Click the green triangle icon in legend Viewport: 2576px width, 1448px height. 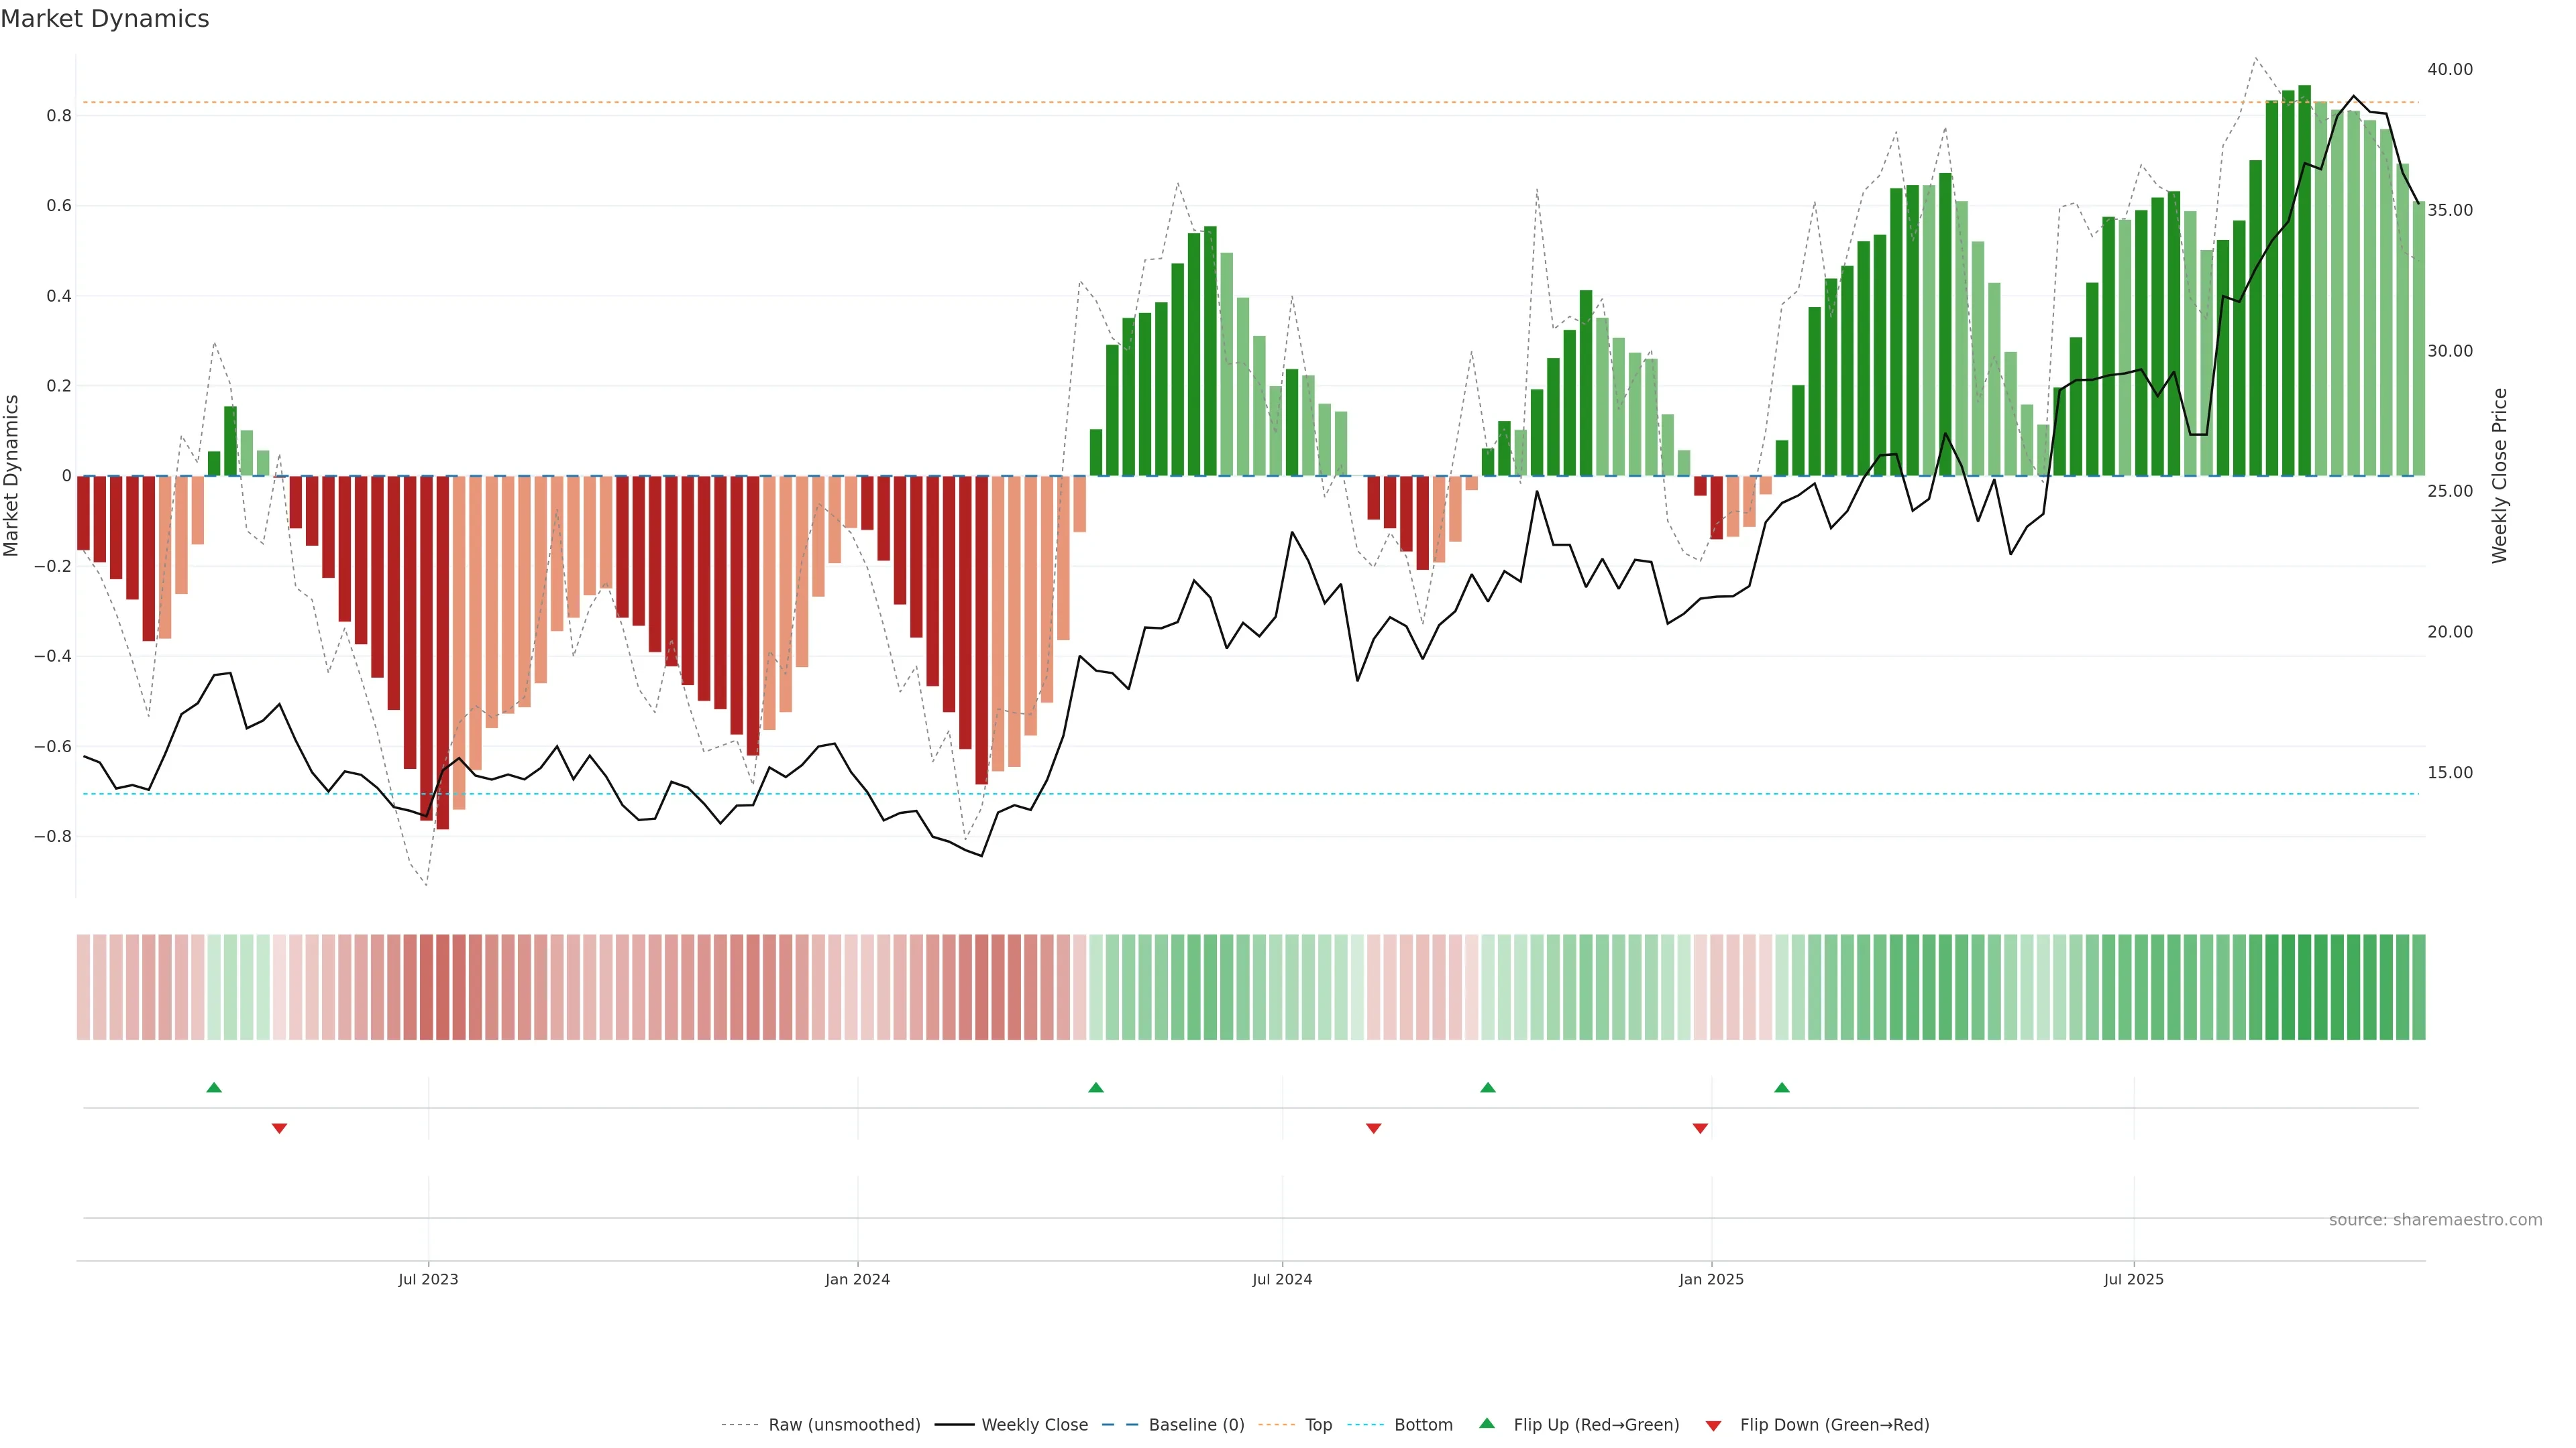point(1487,1423)
